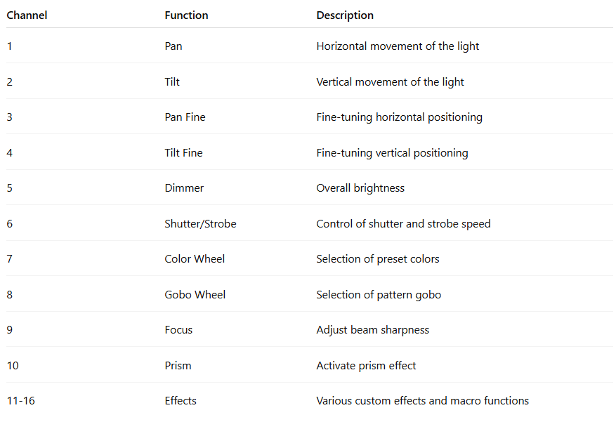
Task: Select the Effects function cell
Action: coord(181,401)
